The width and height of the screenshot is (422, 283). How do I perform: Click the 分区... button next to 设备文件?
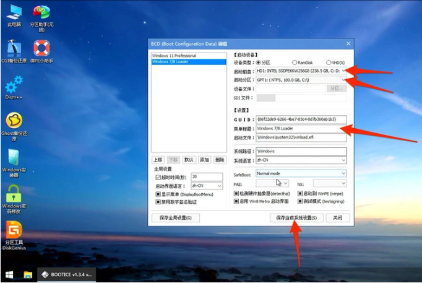[337, 89]
